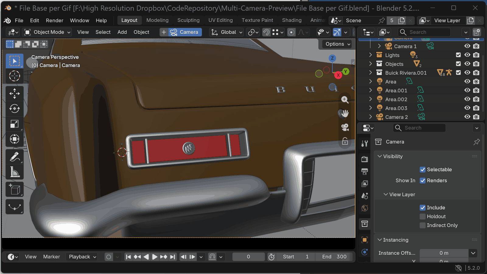
Task: Open the viewport Add menu
Action: (122, 32)
